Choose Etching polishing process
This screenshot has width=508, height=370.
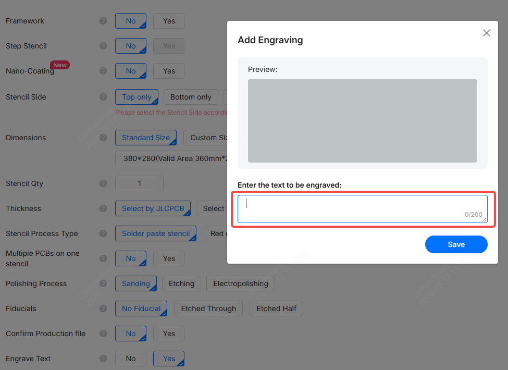181,283
